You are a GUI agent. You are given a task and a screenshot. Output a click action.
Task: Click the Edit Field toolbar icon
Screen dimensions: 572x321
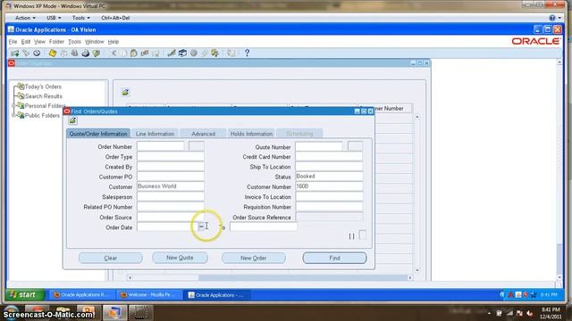(x=172, y=53)
